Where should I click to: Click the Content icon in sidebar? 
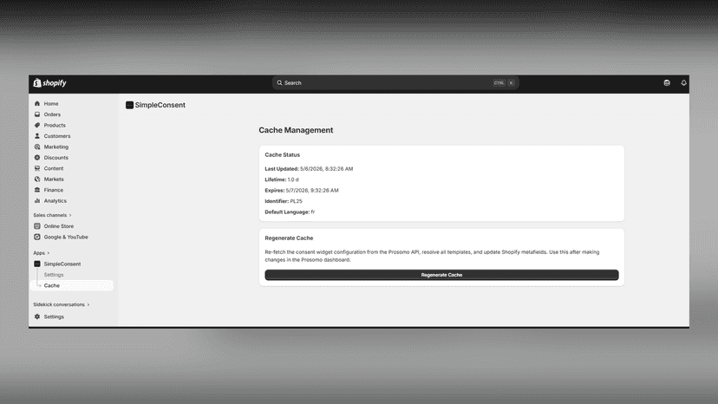coord(37,168)
